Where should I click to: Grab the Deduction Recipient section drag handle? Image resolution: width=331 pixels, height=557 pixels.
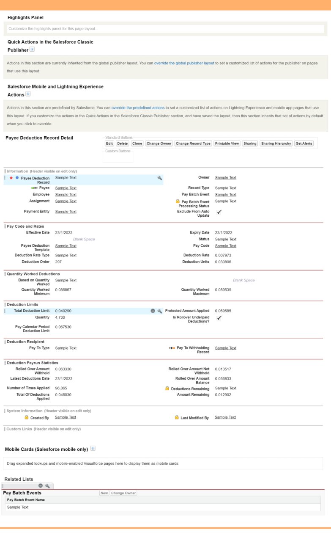pos(5,342)
